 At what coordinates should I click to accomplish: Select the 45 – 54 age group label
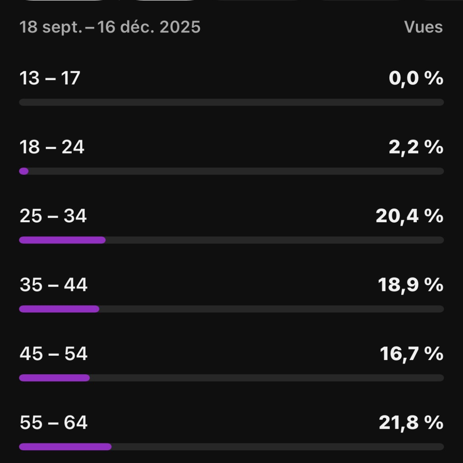click(54, 353)
